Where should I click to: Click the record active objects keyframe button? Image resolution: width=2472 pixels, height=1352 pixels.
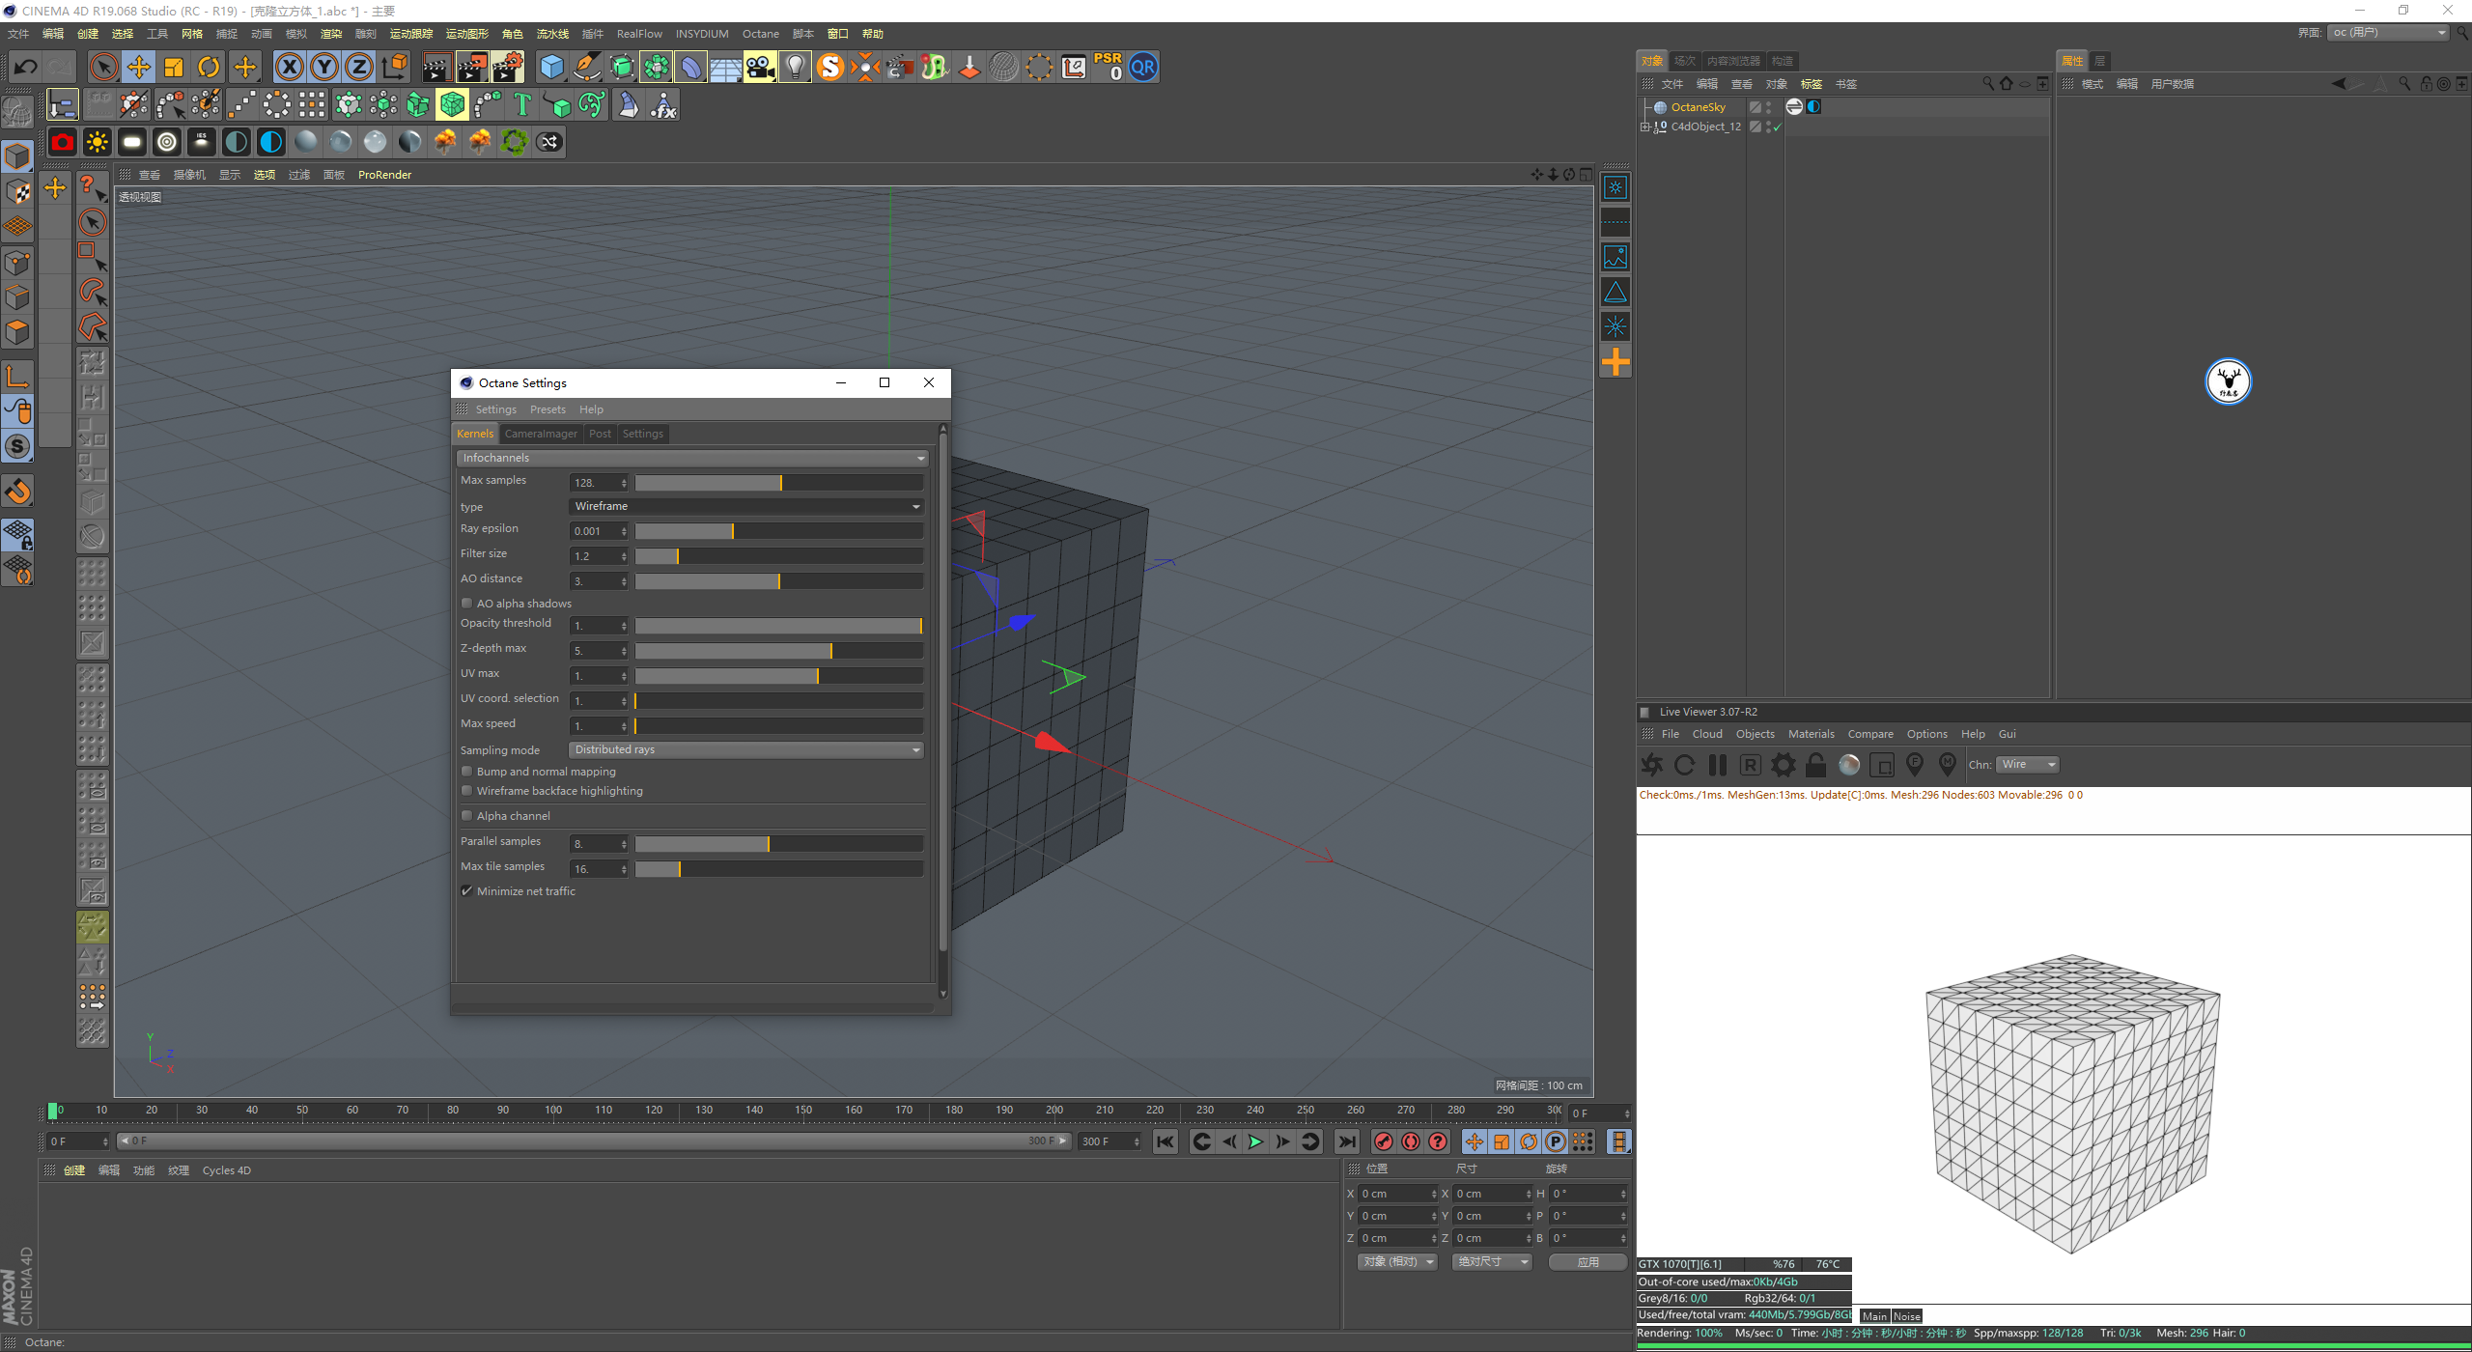tap(1384, 1141)
